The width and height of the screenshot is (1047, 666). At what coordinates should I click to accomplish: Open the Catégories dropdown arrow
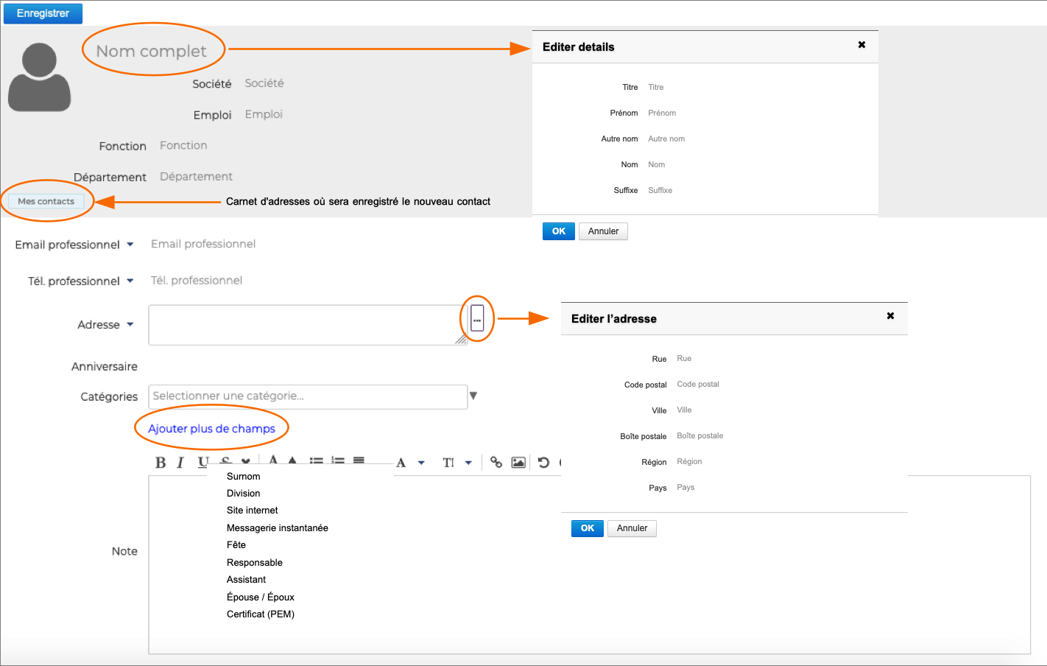tap(473, 396)
